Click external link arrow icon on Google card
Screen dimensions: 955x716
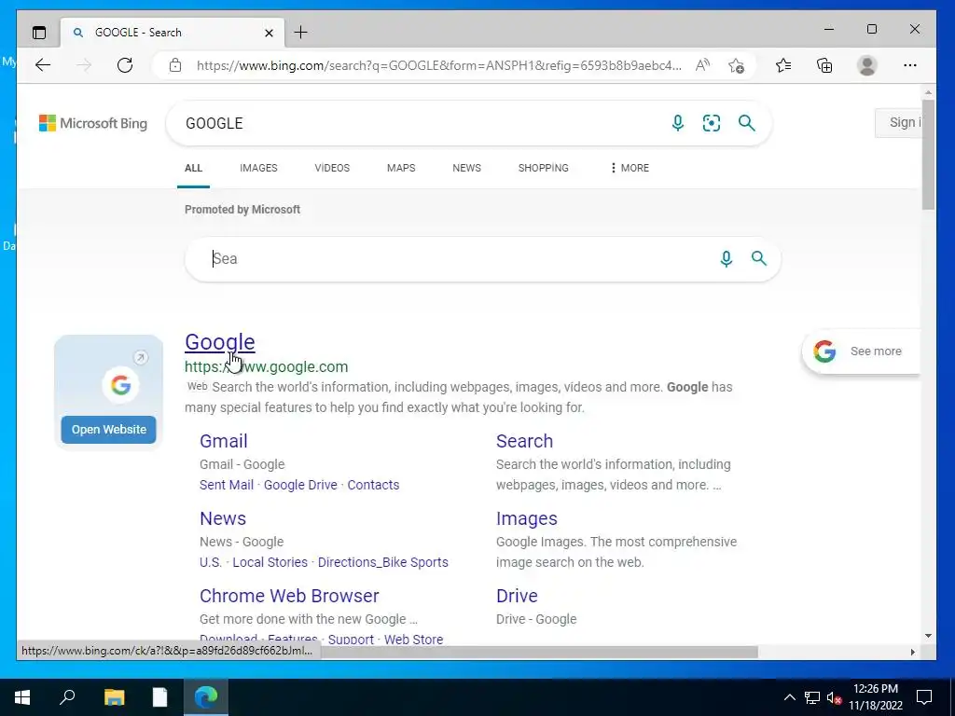click(141, 357)
